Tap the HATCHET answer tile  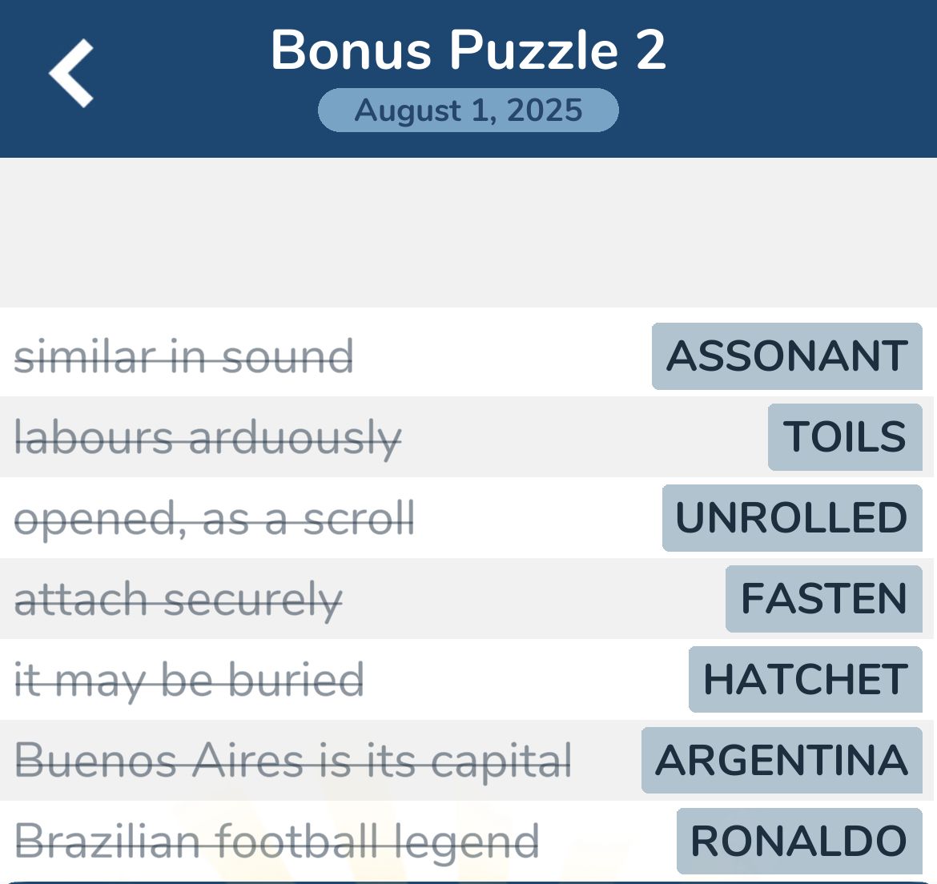pos(805,680)
